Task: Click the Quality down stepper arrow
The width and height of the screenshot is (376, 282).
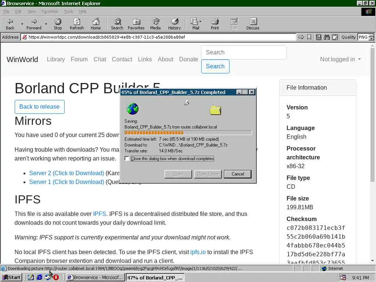Action: coord(372,39)
